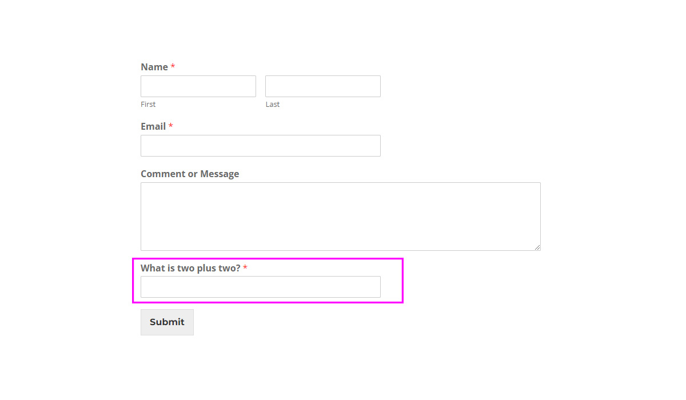Click the question mark in the captcha label
The width and height of the screenshot is (686, 400).
[238, 268]
